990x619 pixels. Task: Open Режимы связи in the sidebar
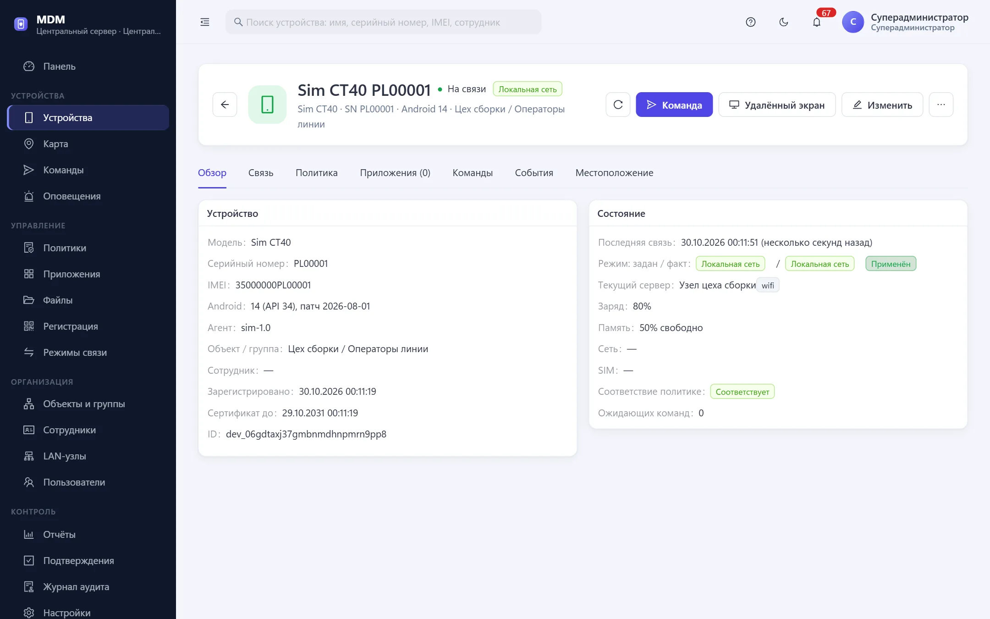[x=88, y=352]
